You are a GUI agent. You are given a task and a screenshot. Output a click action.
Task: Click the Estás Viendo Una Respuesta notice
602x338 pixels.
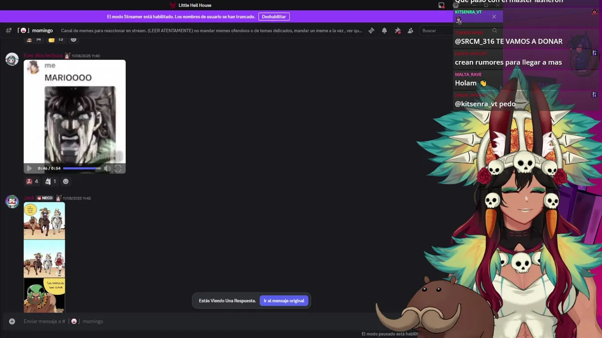pos(227,300)
